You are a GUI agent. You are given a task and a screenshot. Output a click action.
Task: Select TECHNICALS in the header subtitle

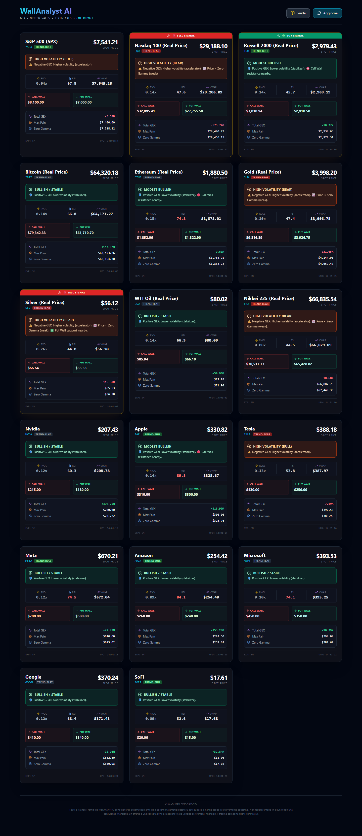tap(63, 18)
